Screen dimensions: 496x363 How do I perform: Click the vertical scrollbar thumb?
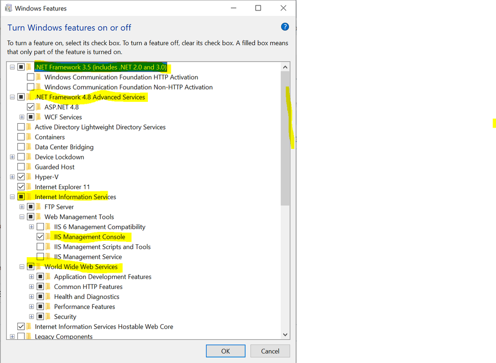coord(285,139)
